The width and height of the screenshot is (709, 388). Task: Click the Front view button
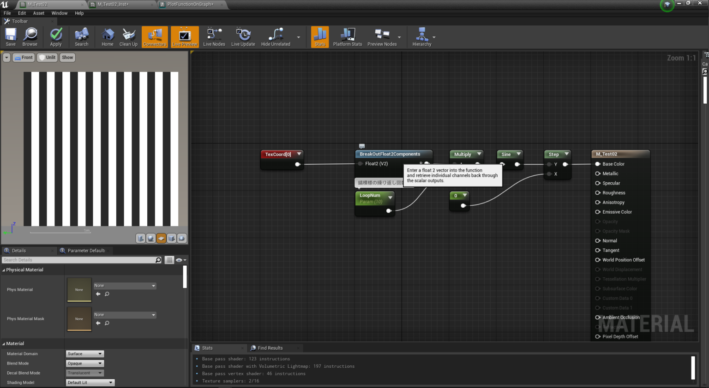tap(24, 57)
